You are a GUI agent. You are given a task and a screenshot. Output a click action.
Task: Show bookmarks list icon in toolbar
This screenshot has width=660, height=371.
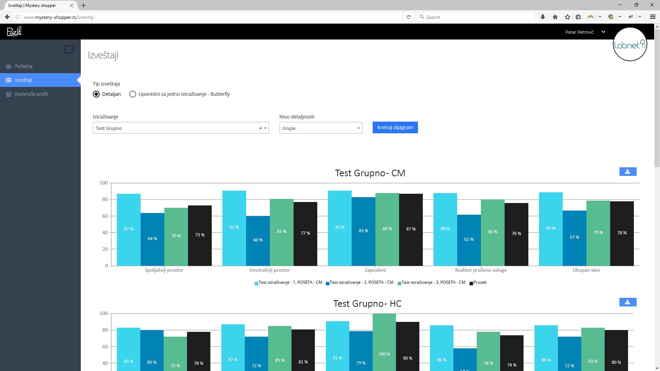(578, 17)
